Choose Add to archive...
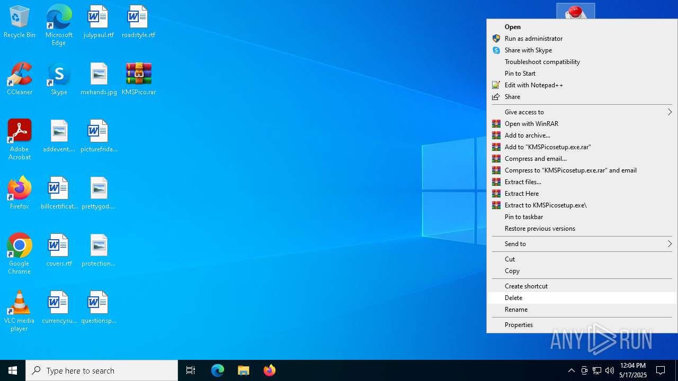Image resolution: width=678 pixels, height=381 pixels. (582, 135)
